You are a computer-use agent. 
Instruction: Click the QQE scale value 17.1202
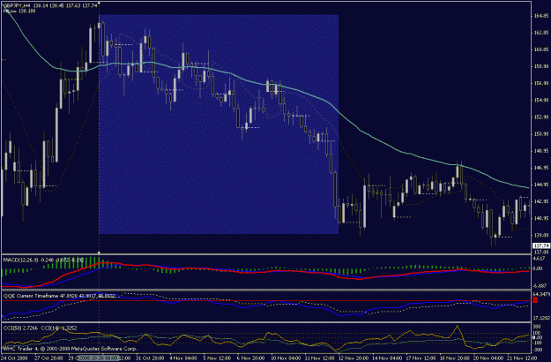pos(541,318)
